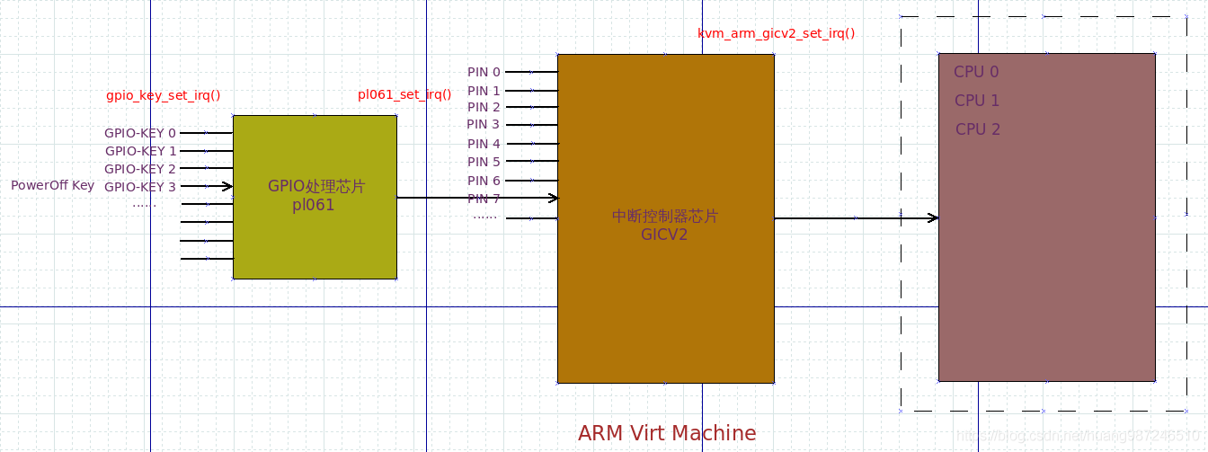Screen dimensions: 1208x452
Task: Click the CPU 0 text
Action: tap(976, 72)
